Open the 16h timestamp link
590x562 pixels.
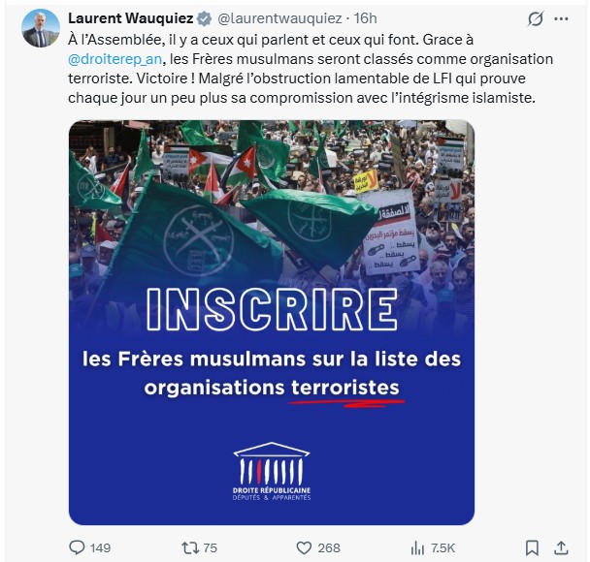365,18
